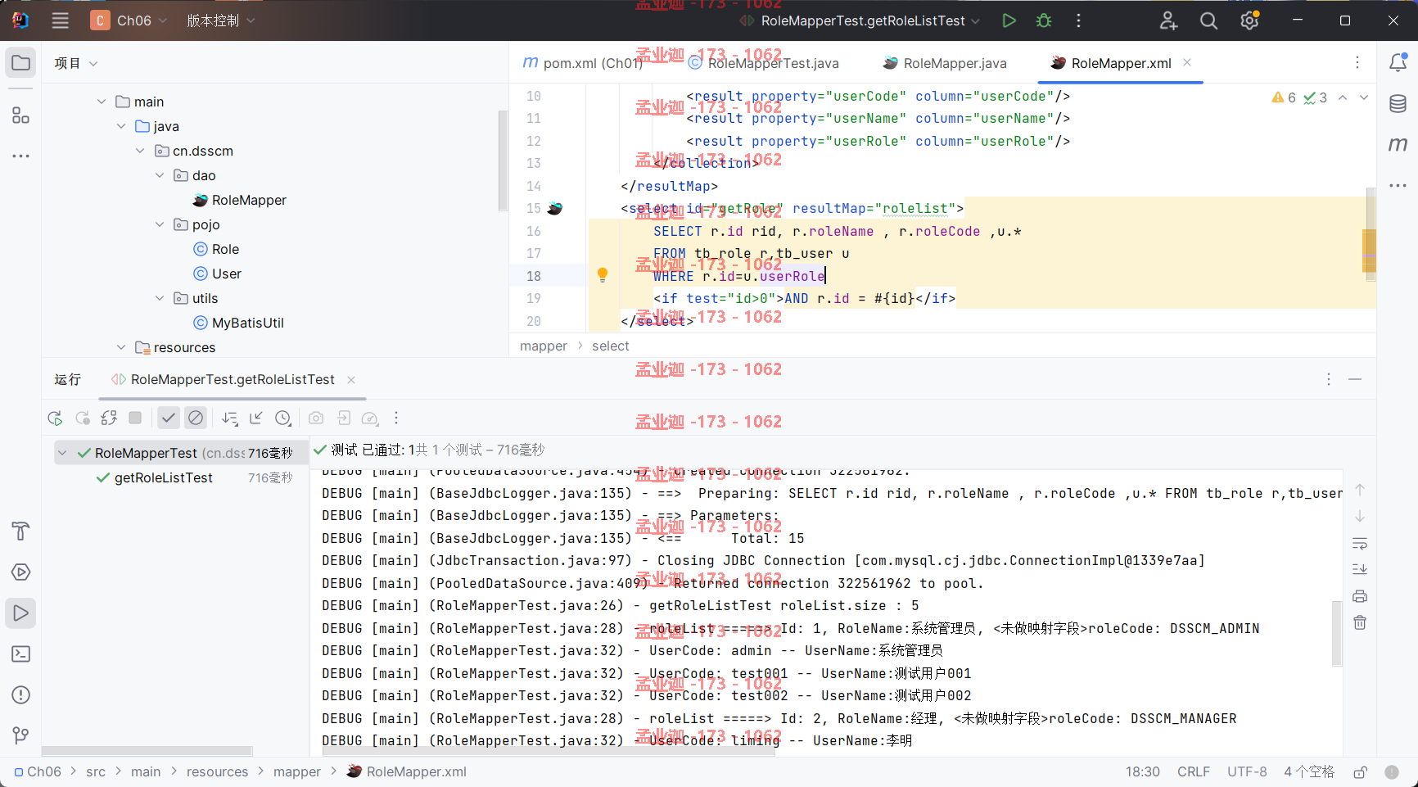Open the Notifications bell panel

click(1398, 63)
